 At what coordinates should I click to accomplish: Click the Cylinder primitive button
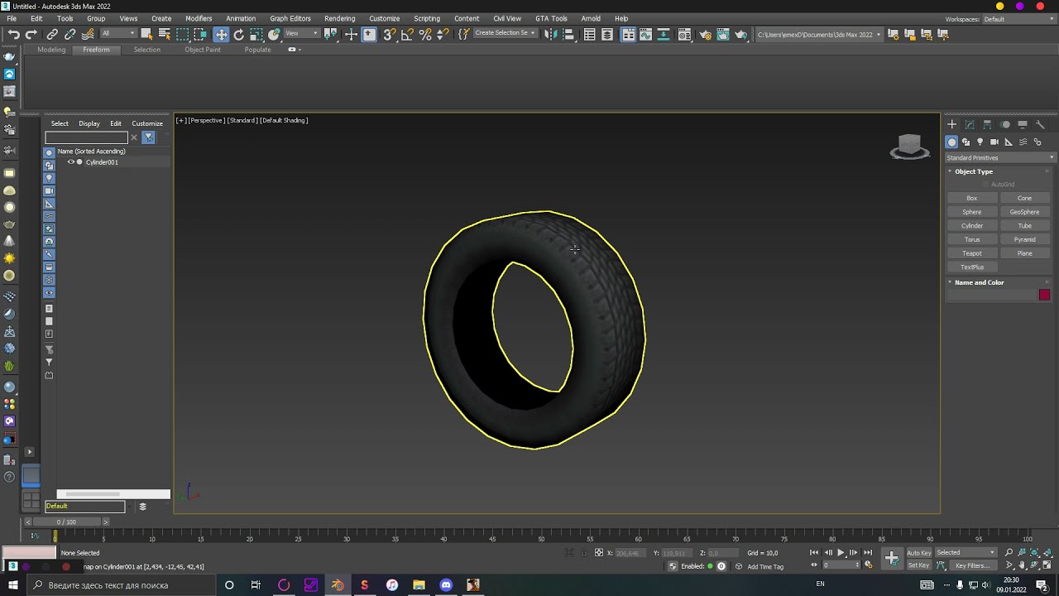[972, 225]
